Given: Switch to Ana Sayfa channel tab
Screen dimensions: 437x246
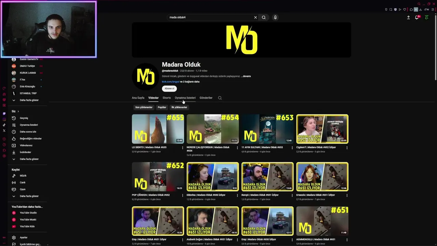Looking at the screenshot, I should click(138, 98).
